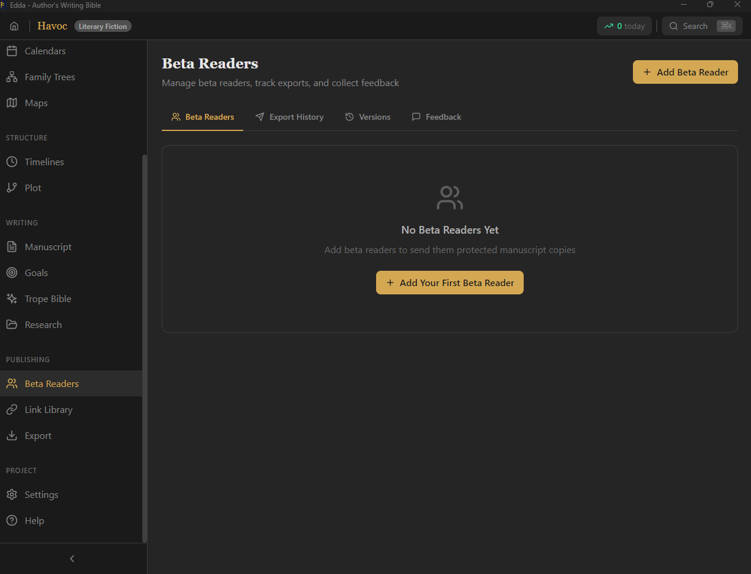View today's word count indicator
The image size is (751, 574).
[x=624, y=26]
